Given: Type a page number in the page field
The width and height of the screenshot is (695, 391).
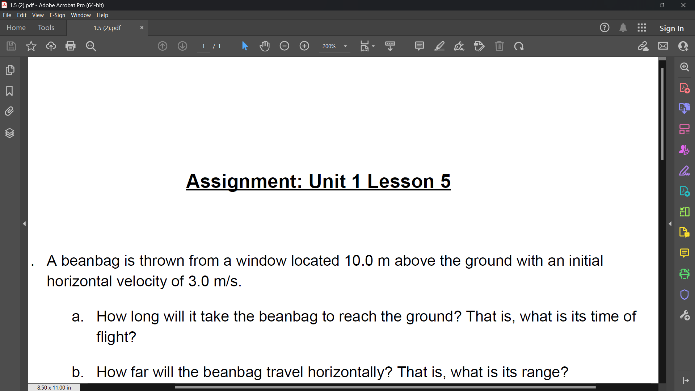Looking at the screenshot, I should [203, 46].
